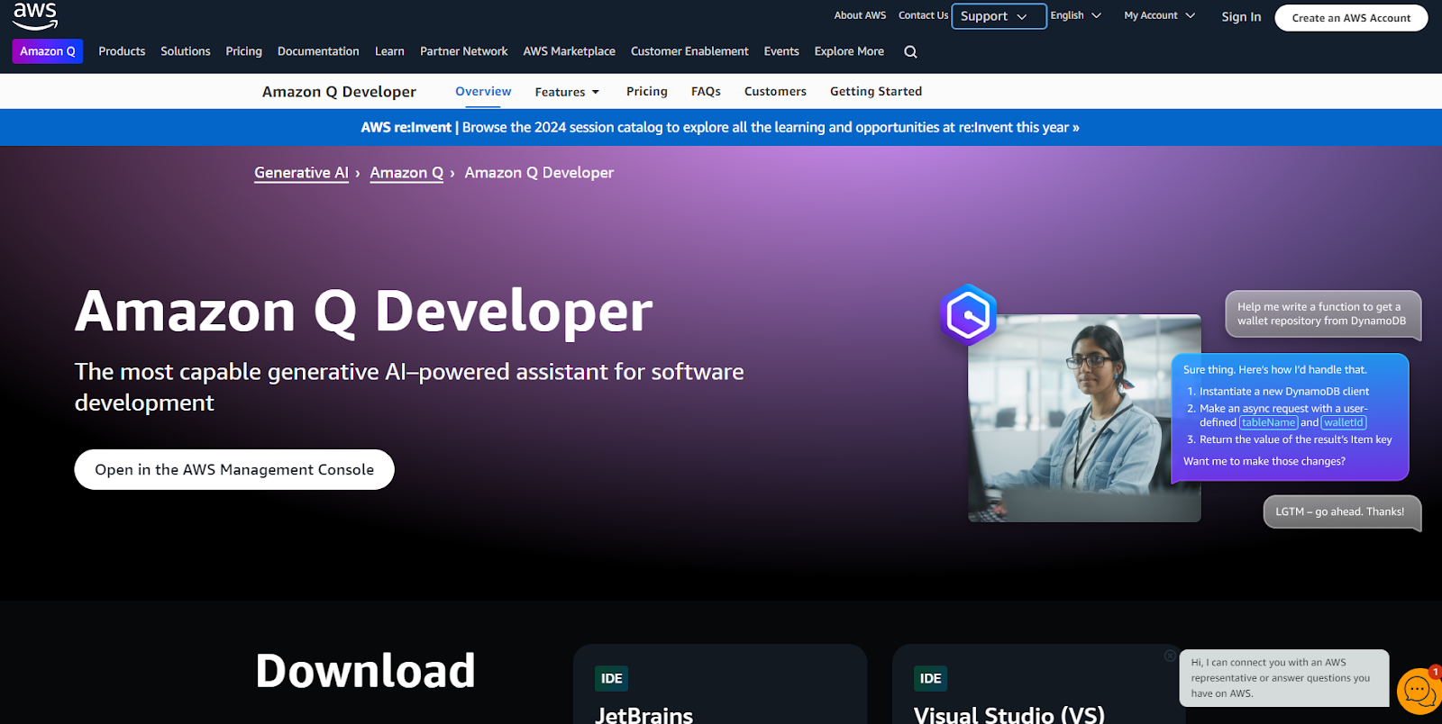Screen dimensions: 1442x724
Task: Open the Visual Studio (VS) download card
Action: [x=1038, y=684]
